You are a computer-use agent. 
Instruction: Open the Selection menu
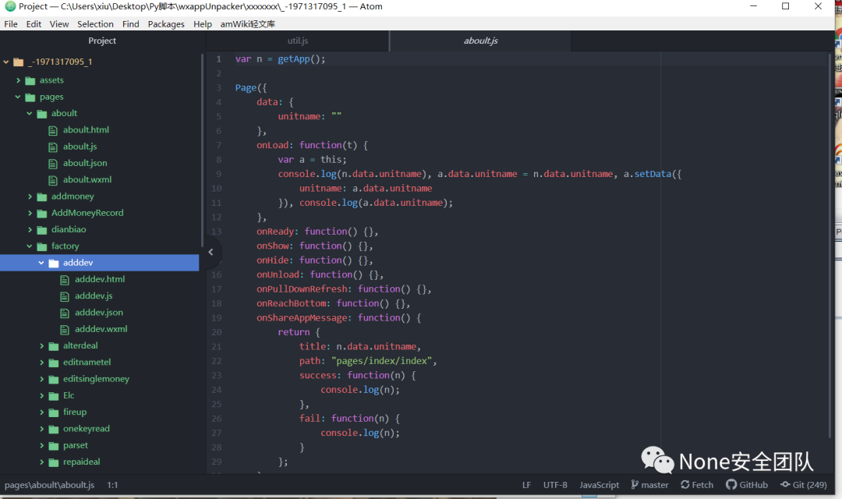95,24
